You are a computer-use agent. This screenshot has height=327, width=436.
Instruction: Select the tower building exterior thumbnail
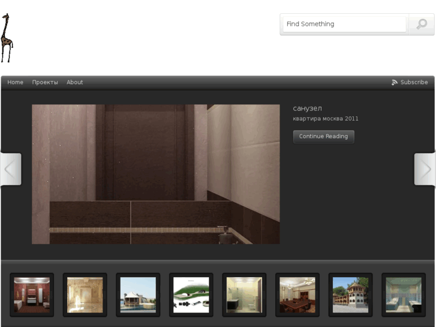(351, 295)
